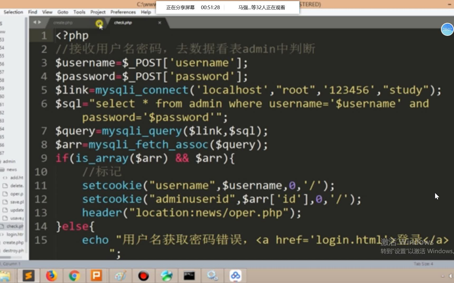Click the back navigation arrow in the tab bar
Viewport: 454px width, 283px height.
coord(34,22)
